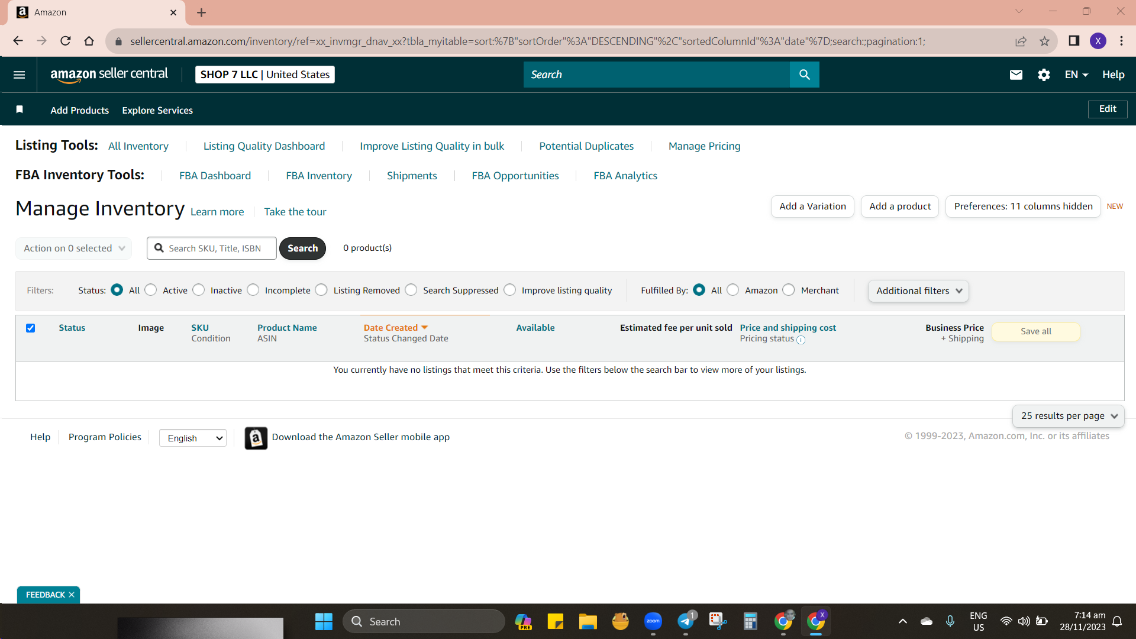
Task: Select the Incomplete status filter
Action: tap(253, 290)
